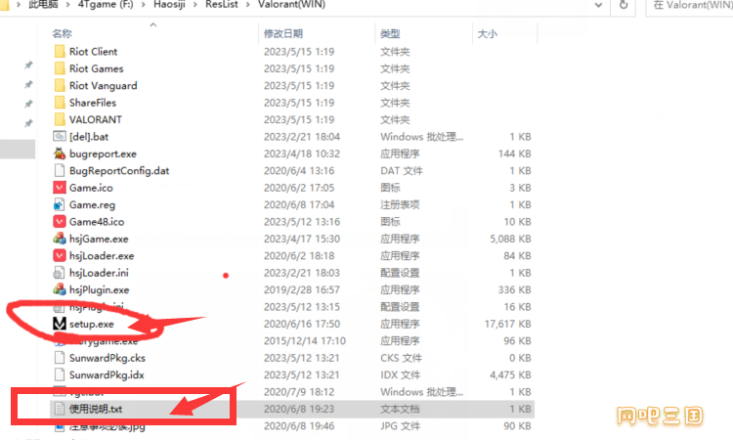Navigate to ResList breadcrumb

click(222, 5)
